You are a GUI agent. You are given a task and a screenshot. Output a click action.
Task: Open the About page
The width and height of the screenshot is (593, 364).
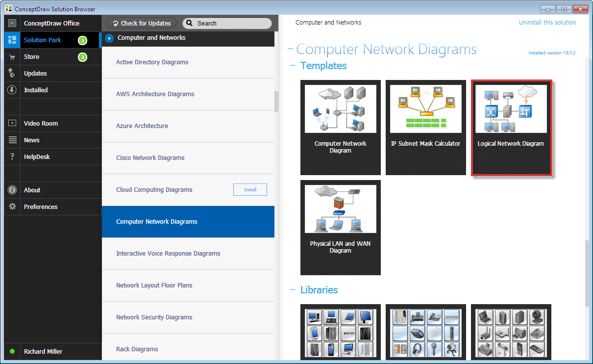(52, 190)
